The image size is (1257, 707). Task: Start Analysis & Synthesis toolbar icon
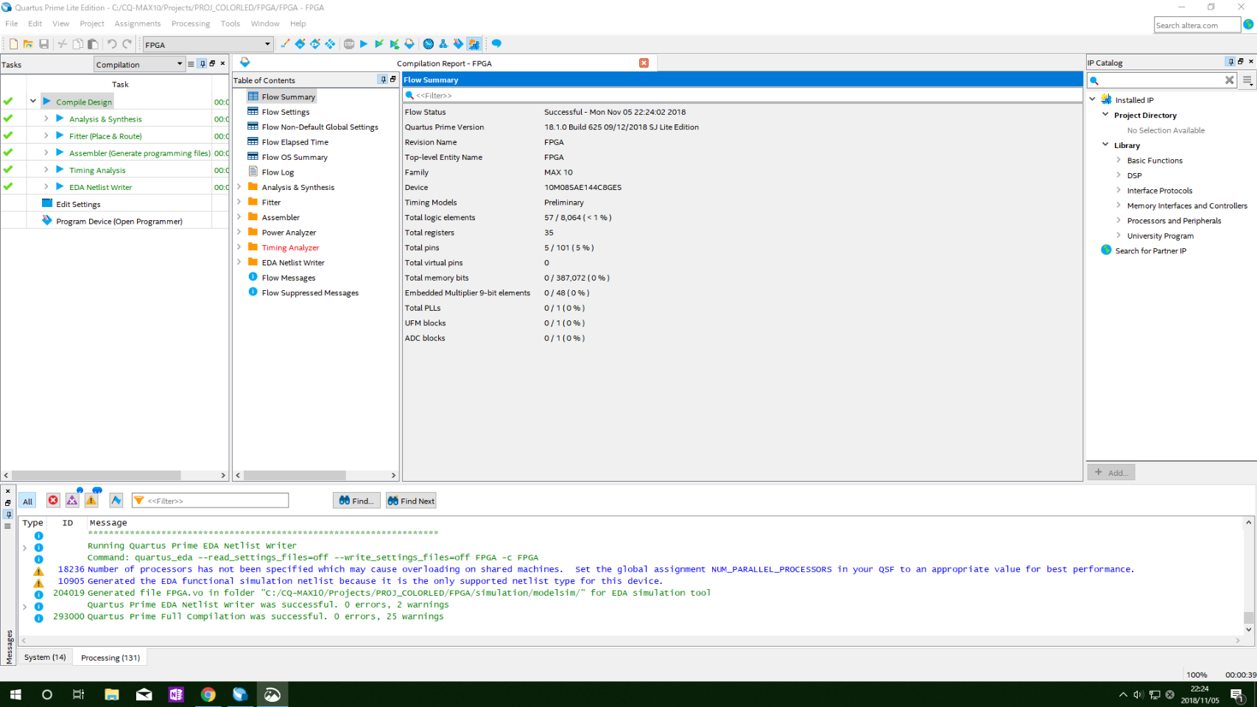pyautogui.click(x=379, y=44)
